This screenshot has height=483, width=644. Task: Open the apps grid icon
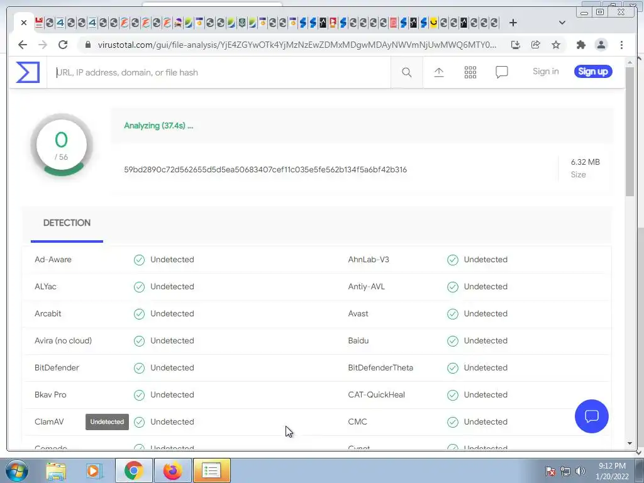click(x=470, y=72)
